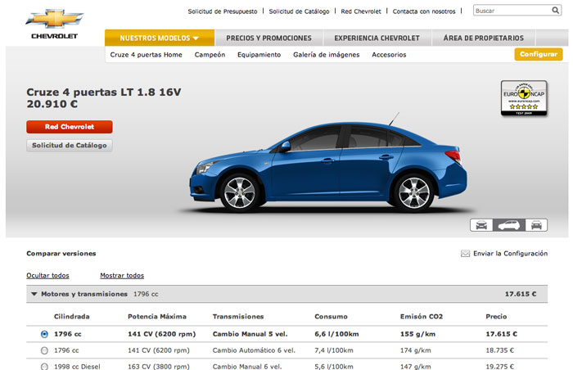Image resolution: width=573 pixels, height=370 pixels.
Task: Click the Consumo column header
Action: click(331, 317)
